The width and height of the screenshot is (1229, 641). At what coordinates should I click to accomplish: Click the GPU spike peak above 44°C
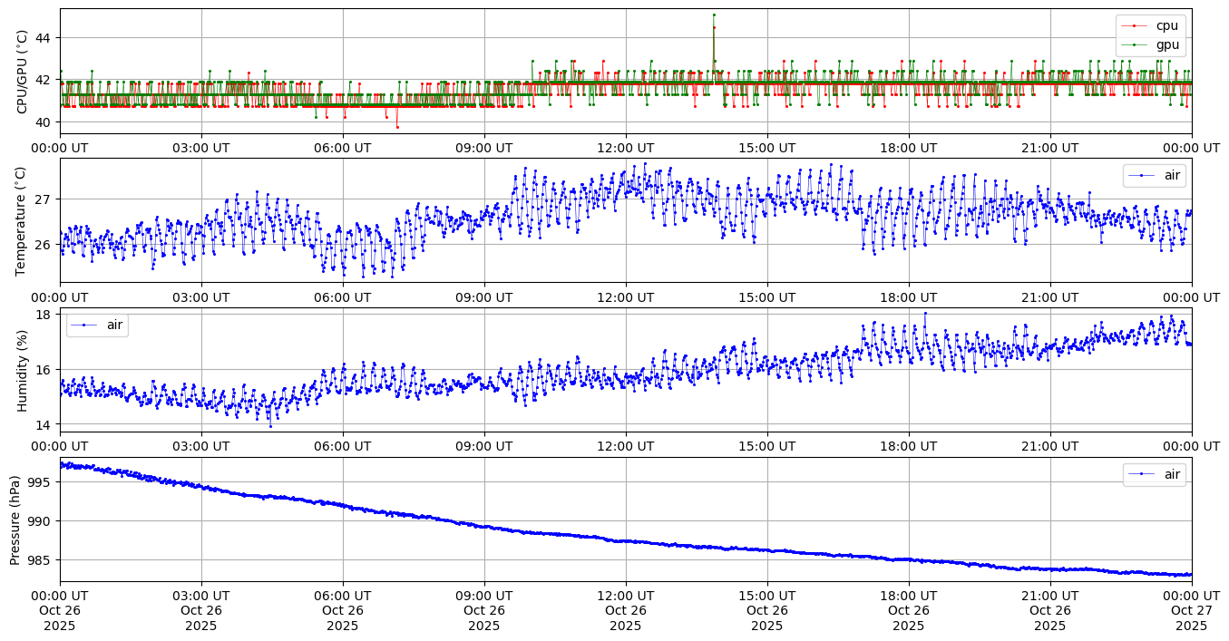[714, 15]
